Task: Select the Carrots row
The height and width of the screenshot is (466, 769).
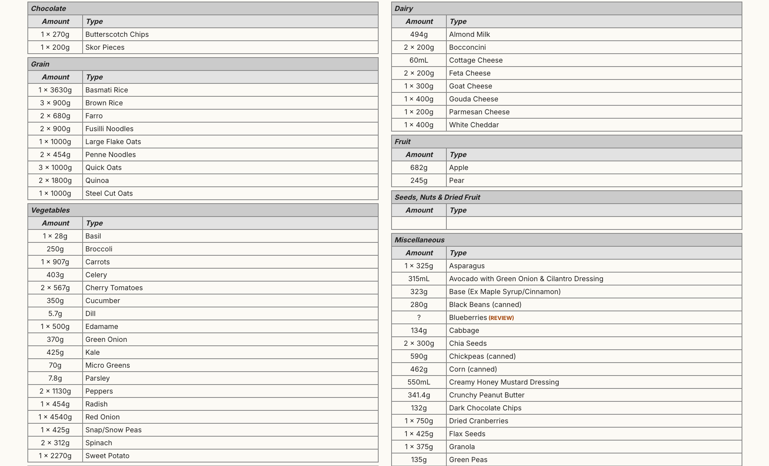Action: (203, 262)
